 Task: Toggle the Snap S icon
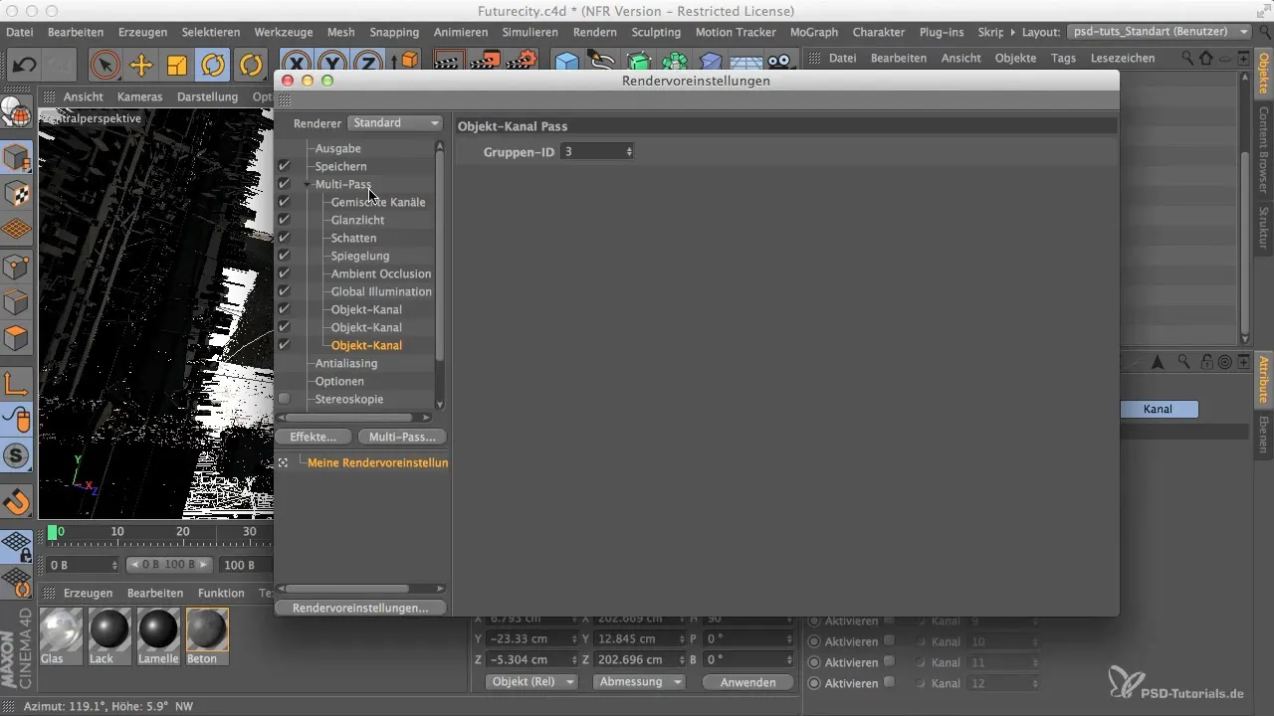pyautogui.click(x=17, y=456)
